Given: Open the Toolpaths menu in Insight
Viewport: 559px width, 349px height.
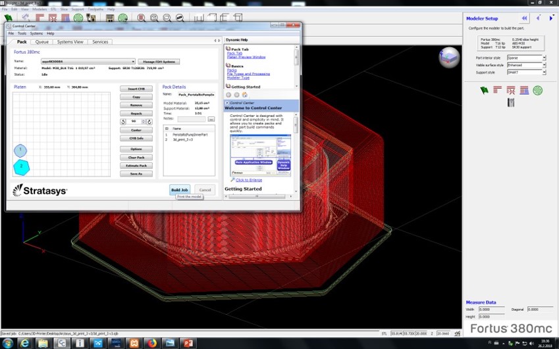Looking at the screenshot, I should click(x=95, y=9).
